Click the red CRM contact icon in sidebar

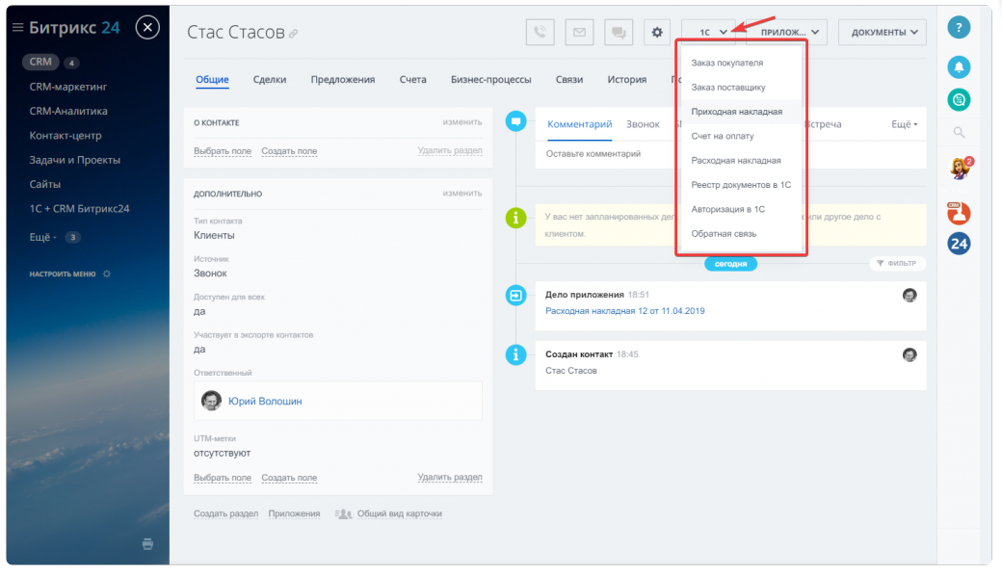click(959, 213)
